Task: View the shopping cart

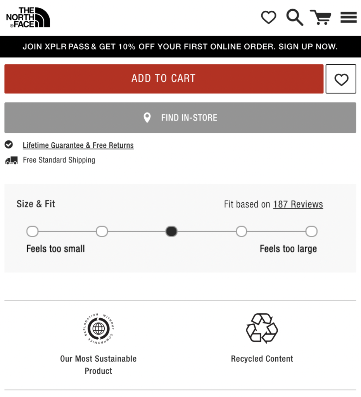Action: [321, 17]
